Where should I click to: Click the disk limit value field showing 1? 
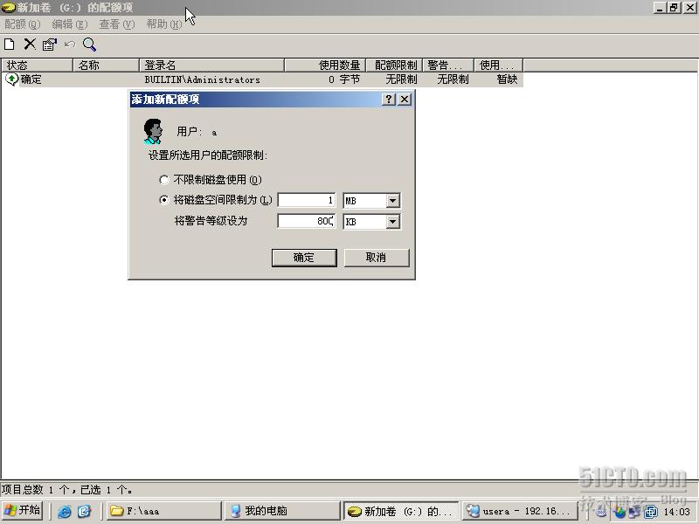click(x=307, y=201)
